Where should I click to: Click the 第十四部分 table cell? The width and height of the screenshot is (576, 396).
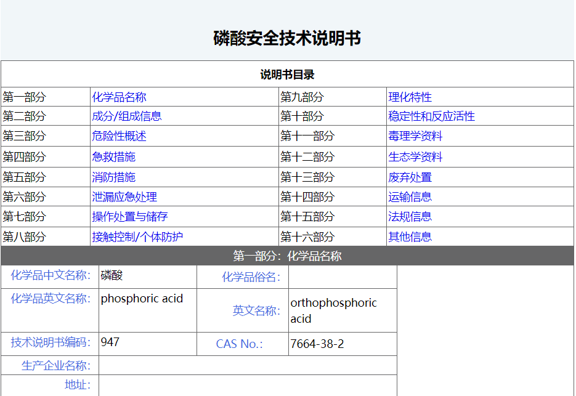[x=333, y=196]
